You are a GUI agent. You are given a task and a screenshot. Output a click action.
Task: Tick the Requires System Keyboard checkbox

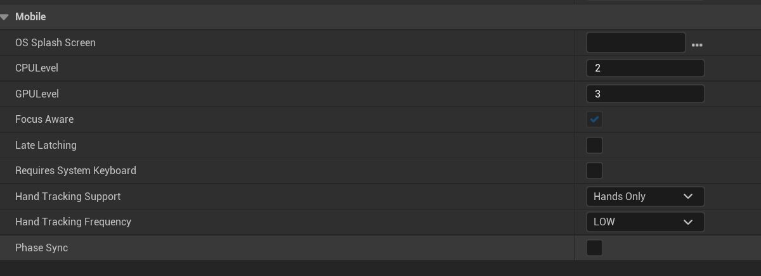click(594, 171)
